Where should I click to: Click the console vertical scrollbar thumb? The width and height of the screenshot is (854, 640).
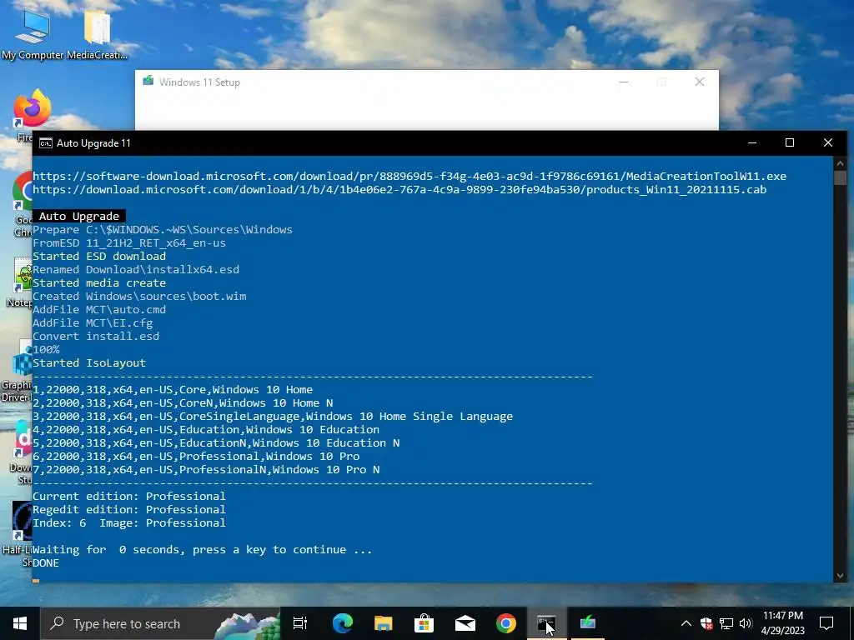pos(840,178)
